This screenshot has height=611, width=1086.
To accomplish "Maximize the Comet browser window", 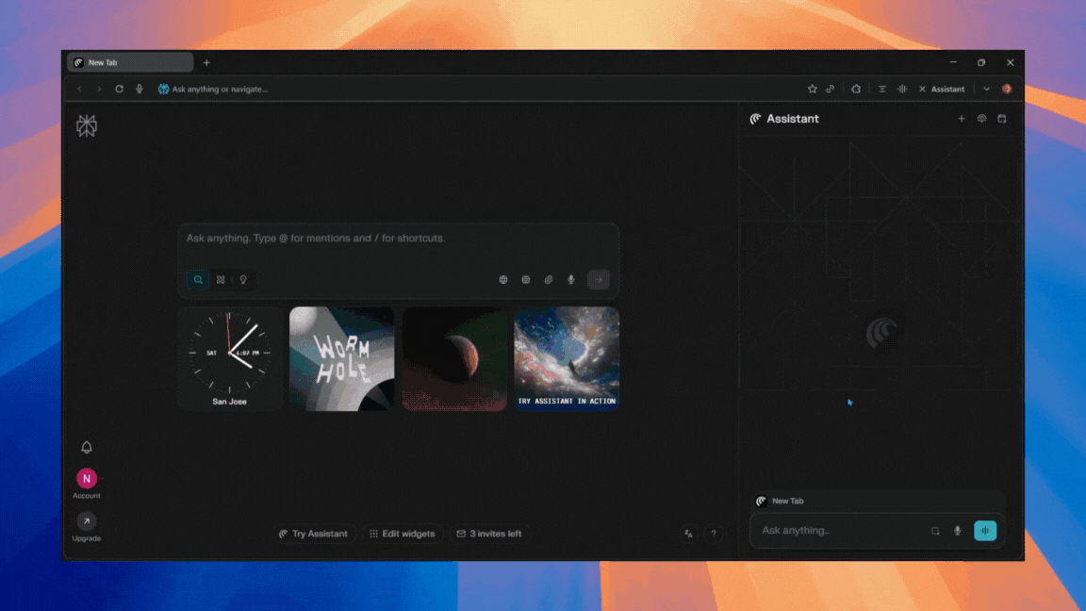I will coord(981,62).
